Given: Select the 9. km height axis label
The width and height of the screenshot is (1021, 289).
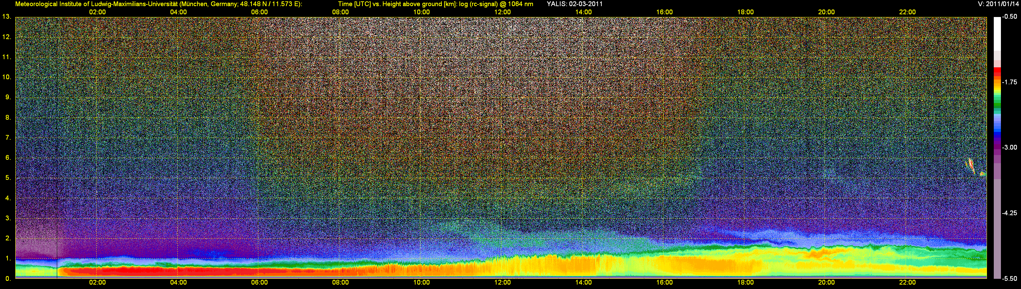Looking at the screenshot, I should (7, 97).
